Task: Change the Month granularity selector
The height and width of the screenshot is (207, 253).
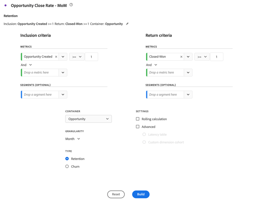Action: click(x=73, y=139)
